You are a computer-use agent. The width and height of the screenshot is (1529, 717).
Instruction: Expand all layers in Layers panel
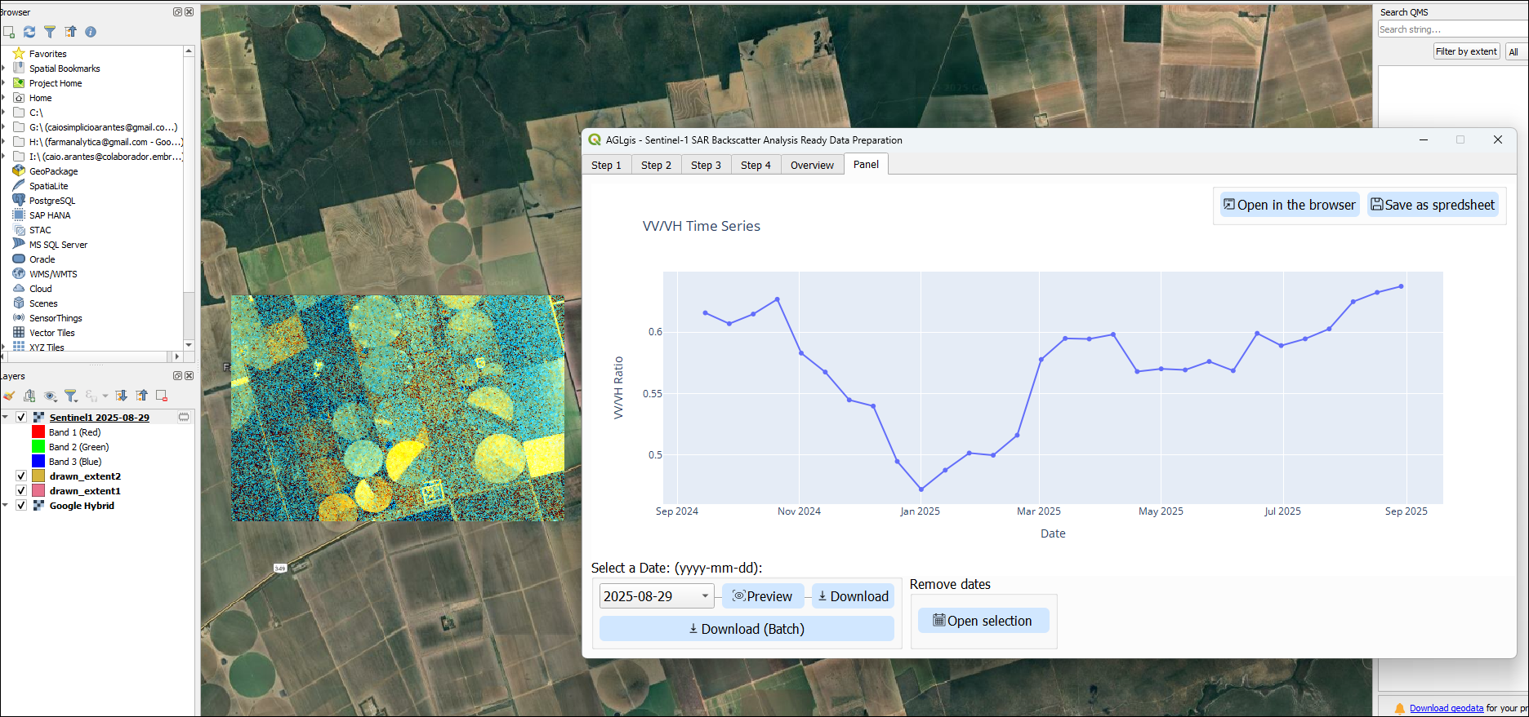coord(121,396)
